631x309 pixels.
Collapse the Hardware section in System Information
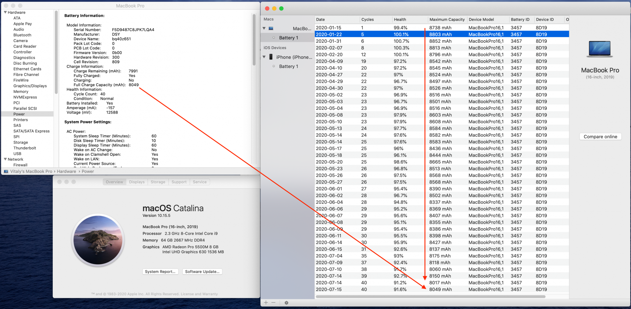[x=5, y=12]
